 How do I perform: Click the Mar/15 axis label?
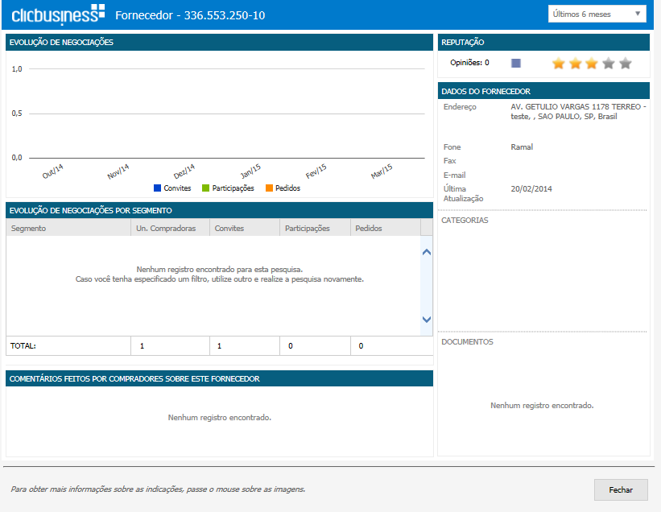coord(382,171)
